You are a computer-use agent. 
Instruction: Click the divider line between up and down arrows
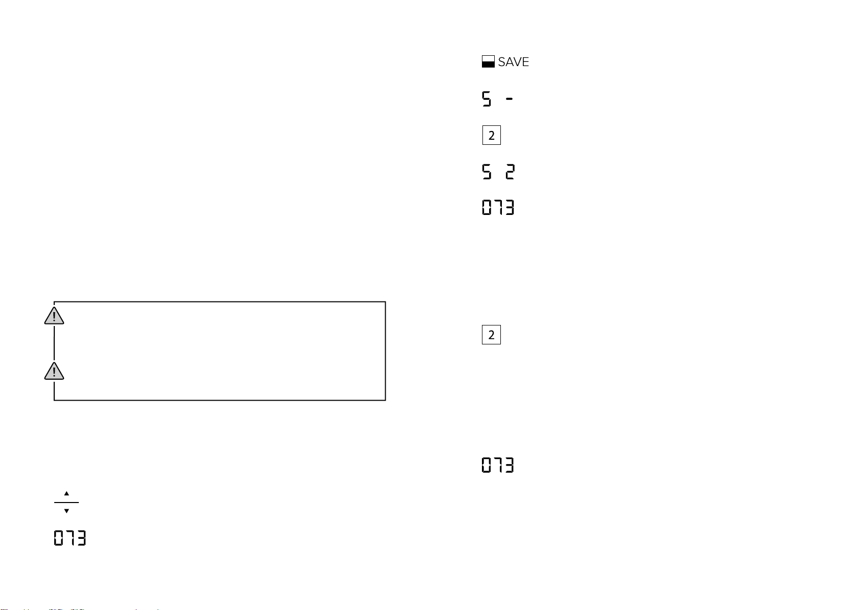(67, 503)
